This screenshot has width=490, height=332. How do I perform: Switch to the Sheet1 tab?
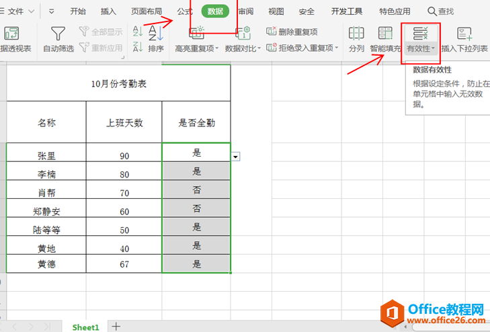(85, 327)
